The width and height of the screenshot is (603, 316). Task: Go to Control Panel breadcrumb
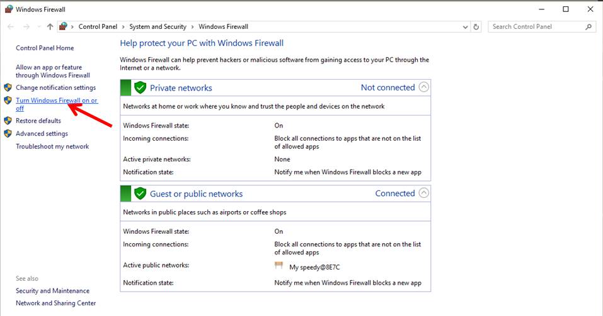tap(98, 26)
